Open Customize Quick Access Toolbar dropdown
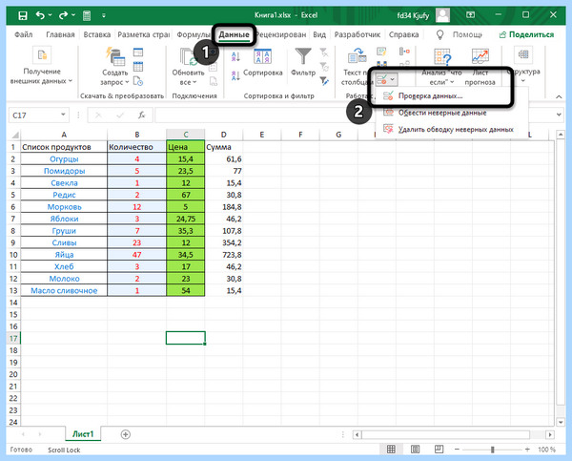This screenshot has width=572, height=461. tap(104, 15)
